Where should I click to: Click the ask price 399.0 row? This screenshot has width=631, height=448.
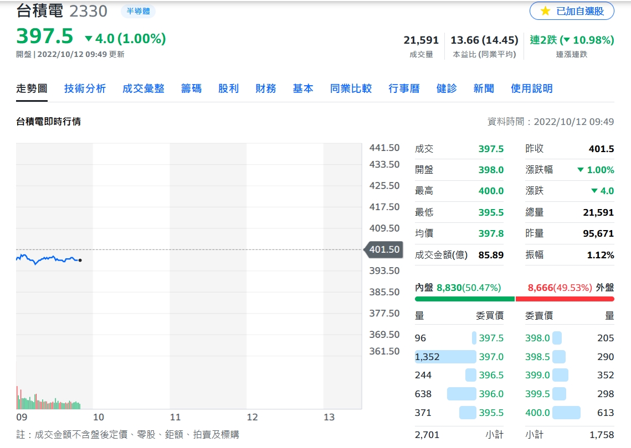[570, 376]
